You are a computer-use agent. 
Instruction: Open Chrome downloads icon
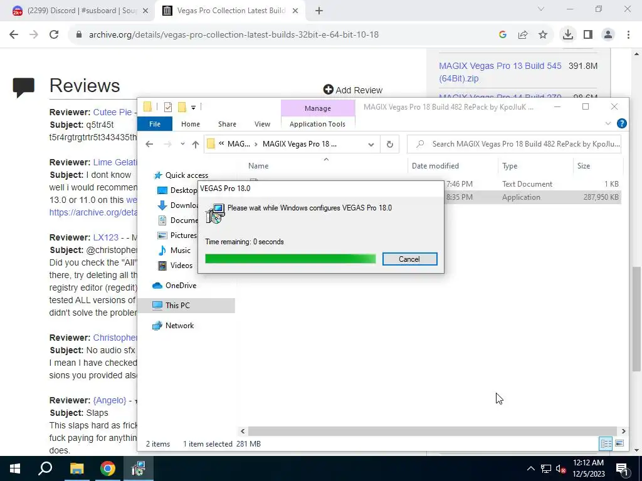coord(568,35)
